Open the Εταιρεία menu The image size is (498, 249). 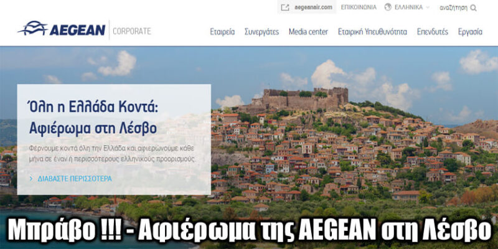tap(222, 32)
